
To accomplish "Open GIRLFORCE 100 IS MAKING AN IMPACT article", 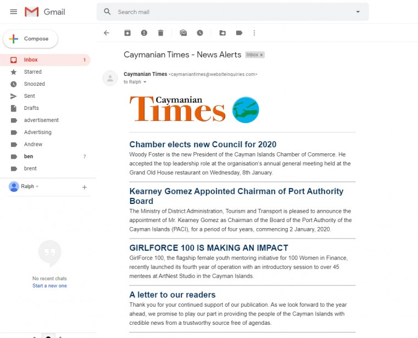I will click(x=209, y=248).
